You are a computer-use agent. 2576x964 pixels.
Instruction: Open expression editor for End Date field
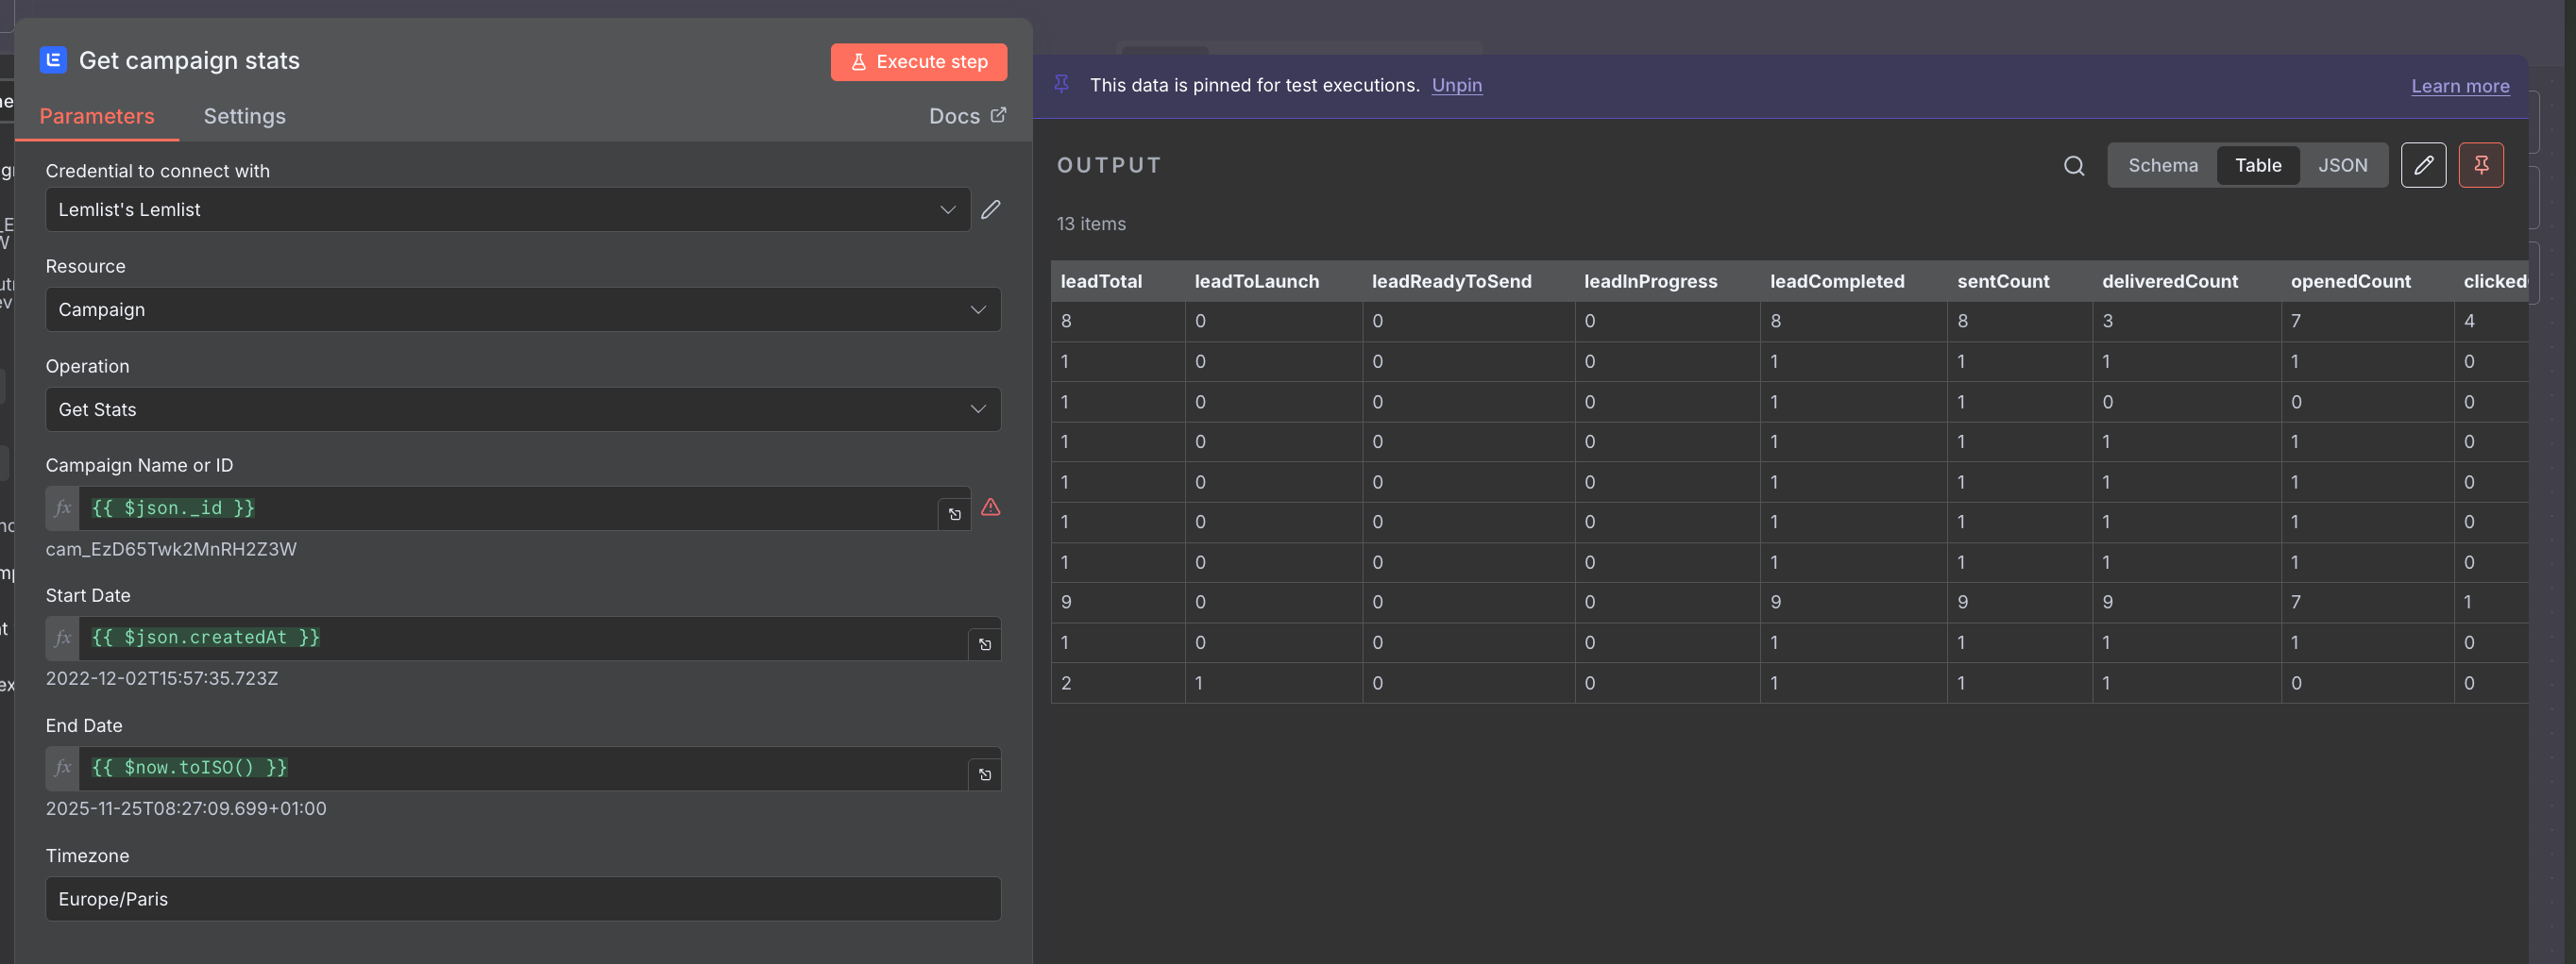984,774
